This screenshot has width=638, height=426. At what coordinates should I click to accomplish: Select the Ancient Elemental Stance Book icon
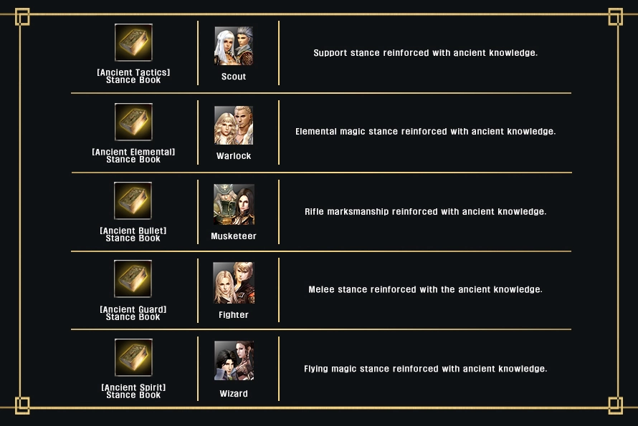[x=133, y=122]
